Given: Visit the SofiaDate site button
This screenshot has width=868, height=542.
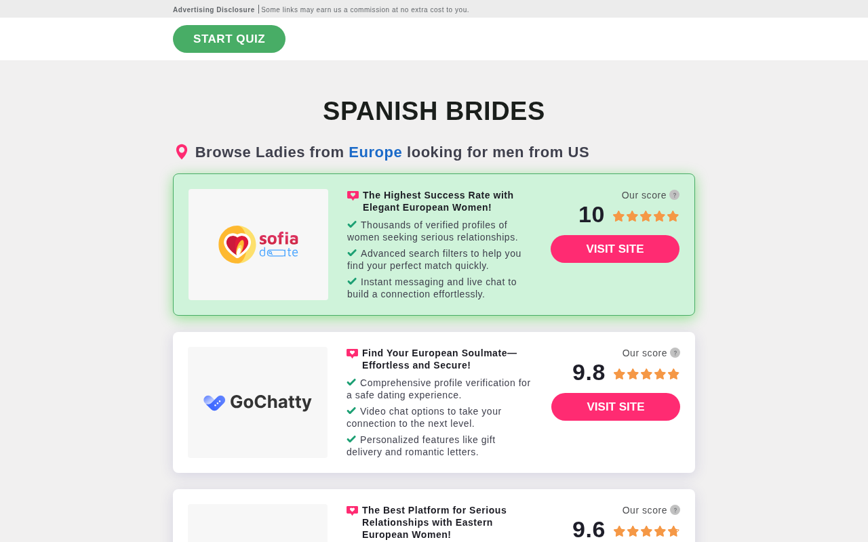Looking at the screenshot, I should pos(615,249).
